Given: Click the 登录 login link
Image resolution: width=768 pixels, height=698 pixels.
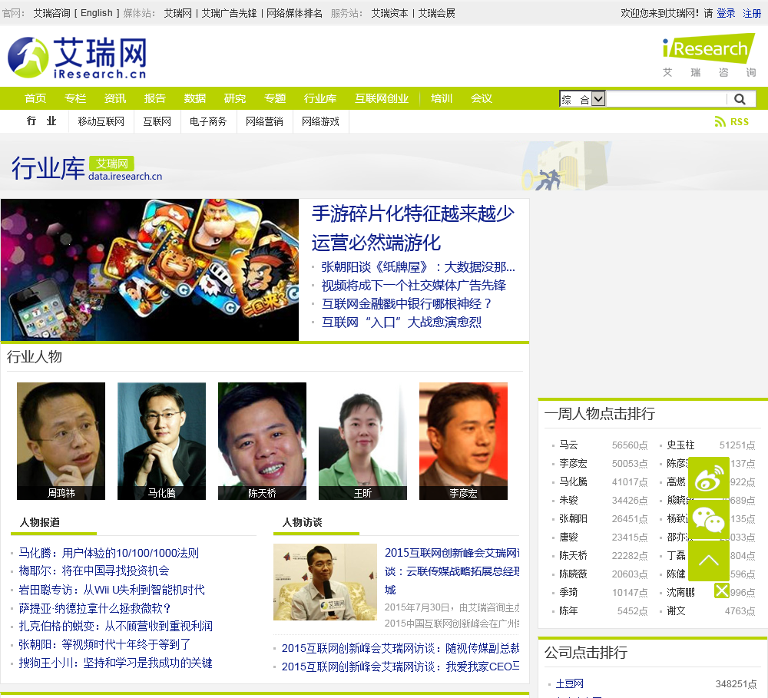Looking at the screenshot, I should click(726, 13).
